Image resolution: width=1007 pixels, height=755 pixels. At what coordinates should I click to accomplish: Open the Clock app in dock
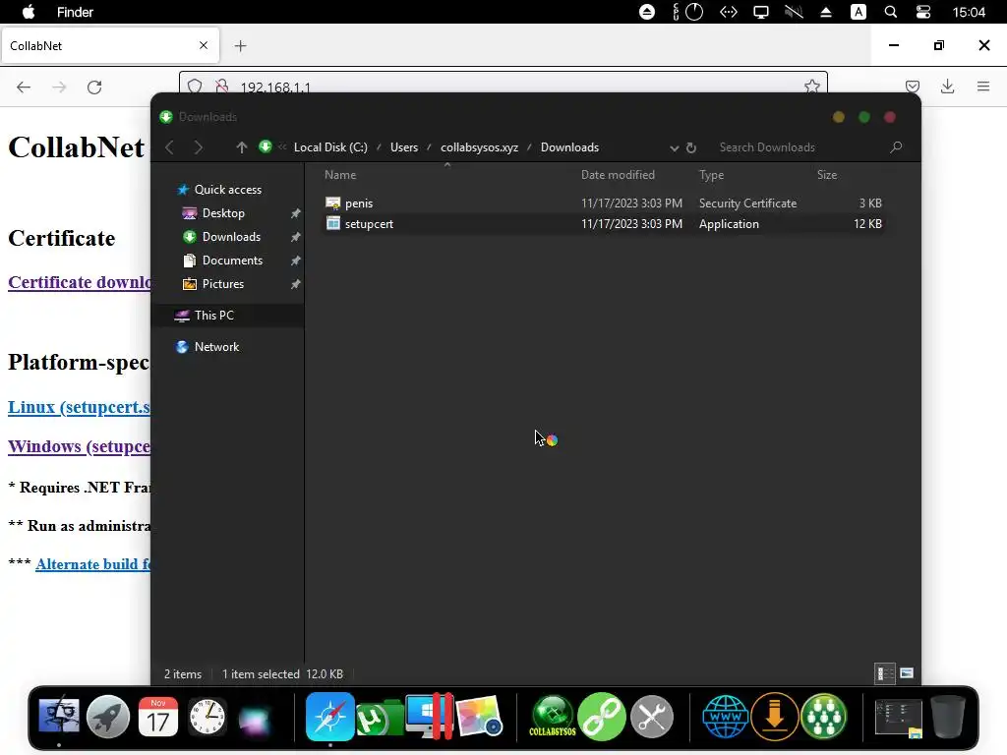207,716
